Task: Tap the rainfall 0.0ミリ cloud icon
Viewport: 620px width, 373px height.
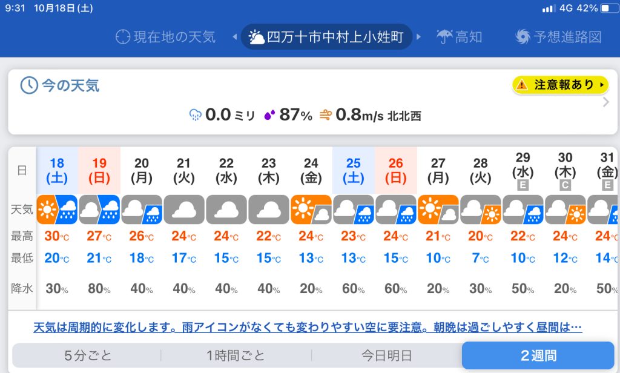Action: (196, 115)
